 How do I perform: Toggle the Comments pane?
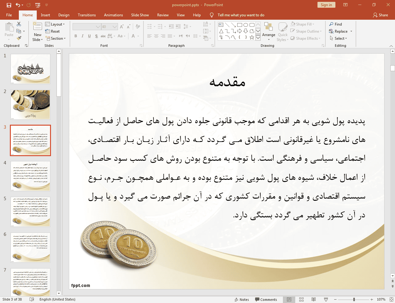266,299
